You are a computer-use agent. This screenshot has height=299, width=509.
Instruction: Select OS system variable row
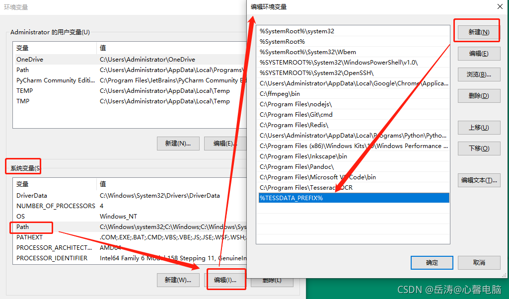tap(130, 216)
